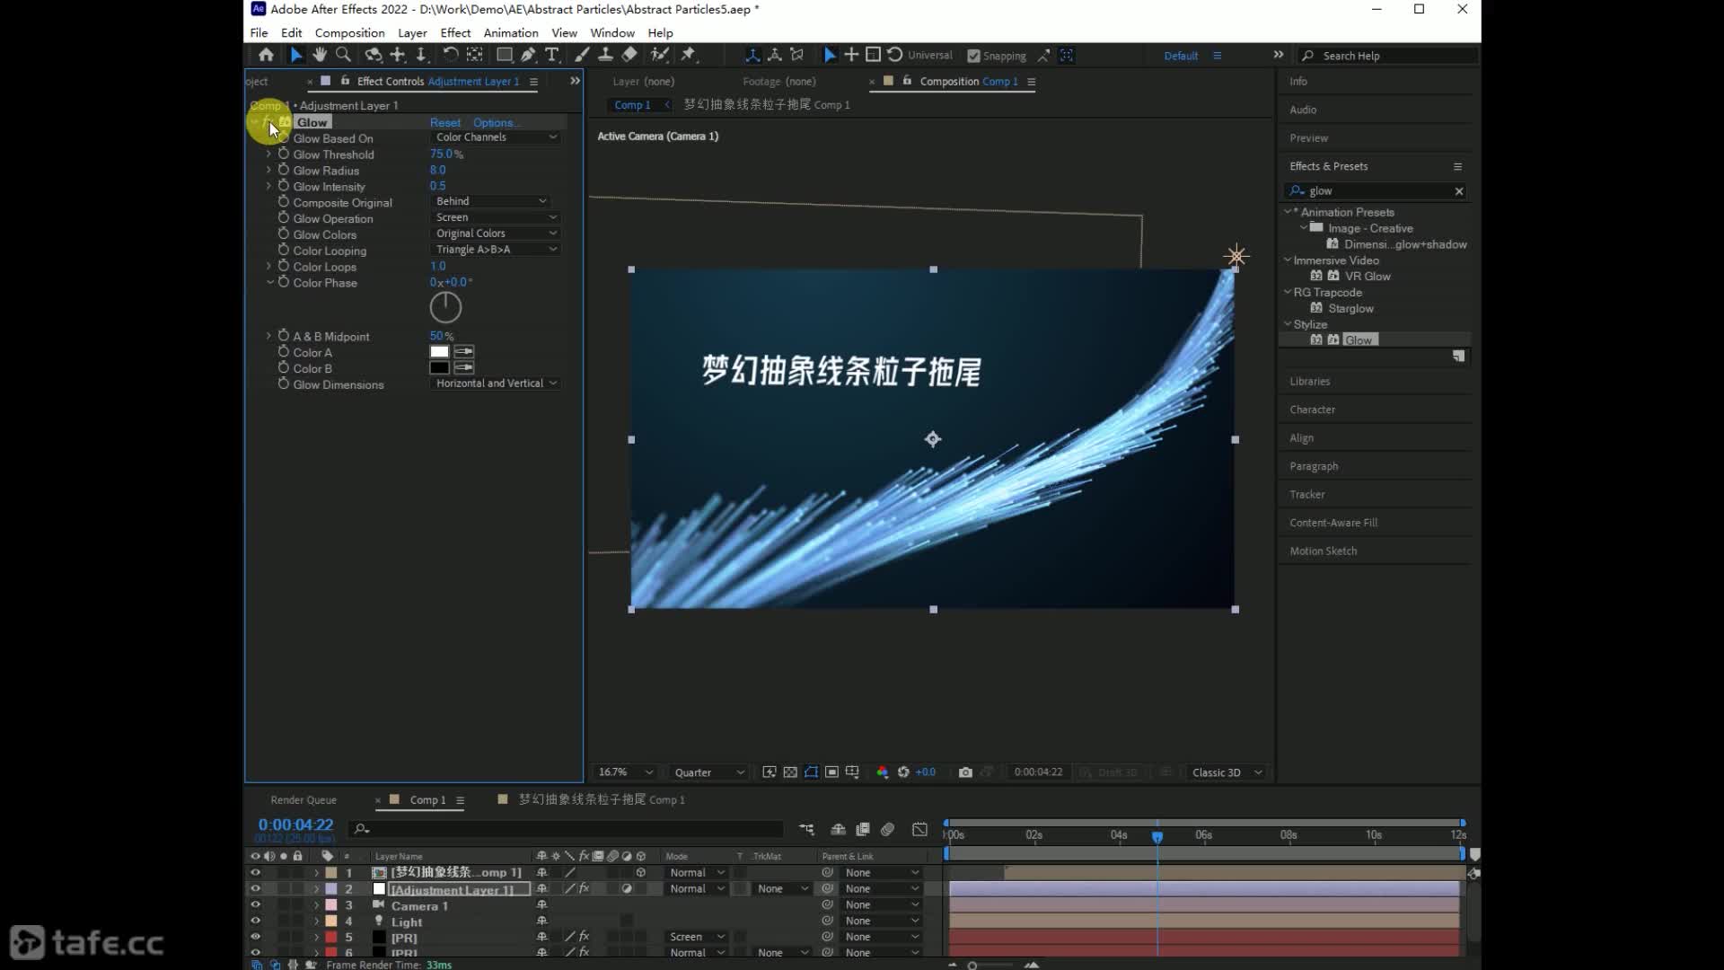The image size is (1724, 970).
Task: Clear the glow effects search
Action: (1459, 191)
